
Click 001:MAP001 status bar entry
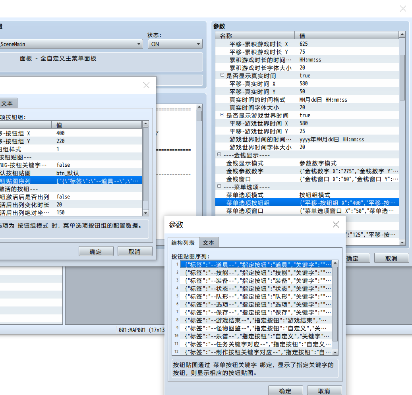[x=141, y=330]
